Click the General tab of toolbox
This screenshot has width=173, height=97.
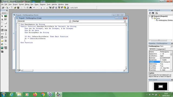pyautogui.click(x=4, y=13)
